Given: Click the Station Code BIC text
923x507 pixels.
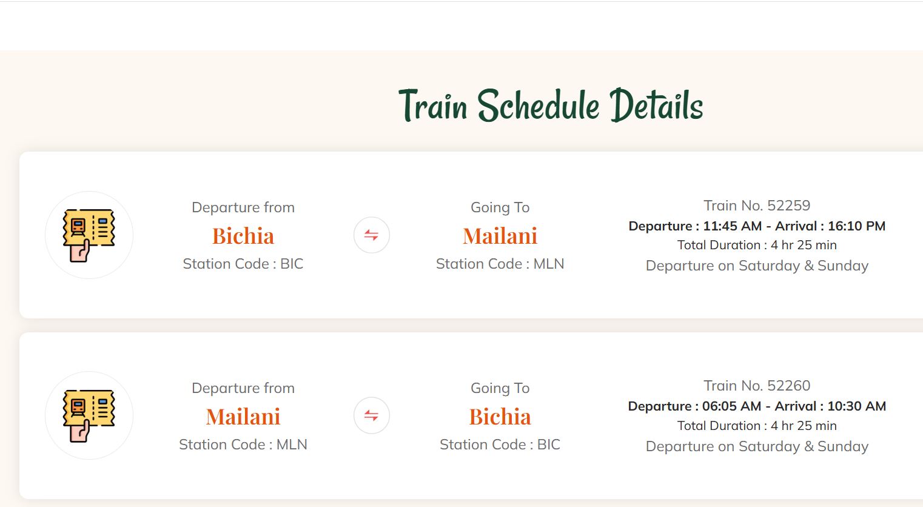Looking at the screenshot, I should (x=243, y=264).
